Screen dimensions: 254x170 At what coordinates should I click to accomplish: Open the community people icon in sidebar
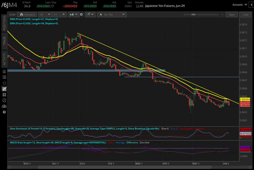(4, 106)
